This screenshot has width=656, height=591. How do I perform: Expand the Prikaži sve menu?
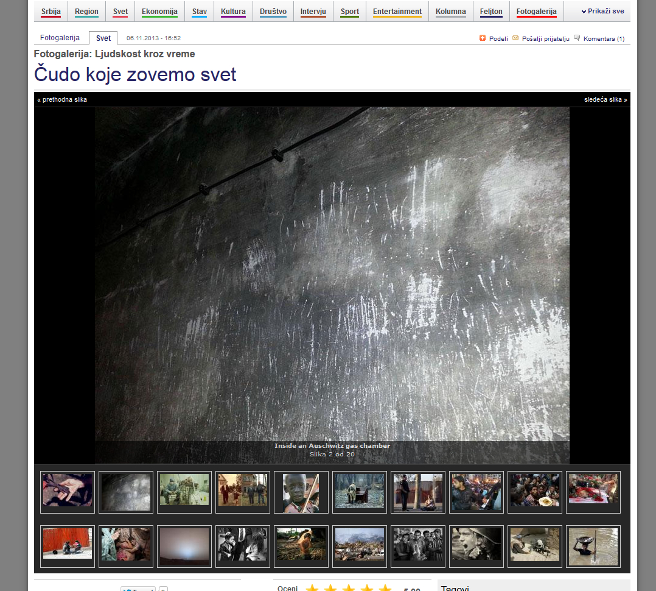(602, 12)
